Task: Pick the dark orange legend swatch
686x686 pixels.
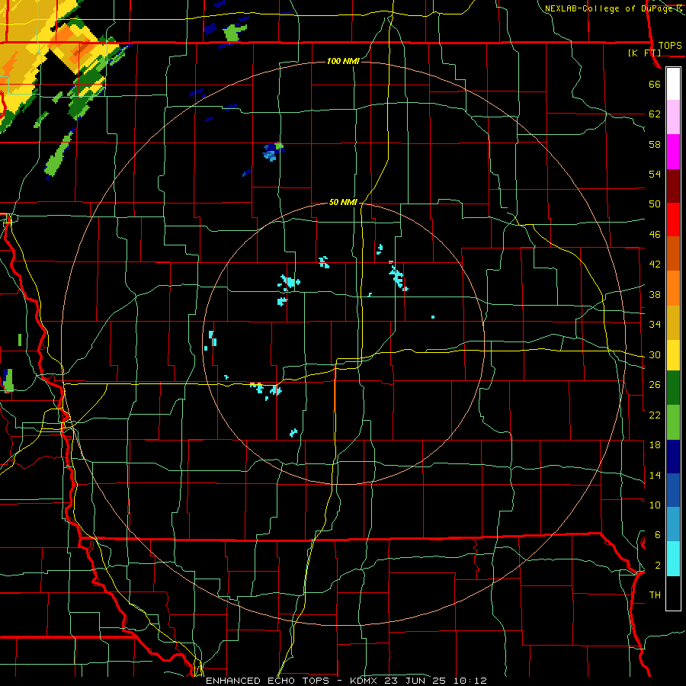Action: click(673, 254)
